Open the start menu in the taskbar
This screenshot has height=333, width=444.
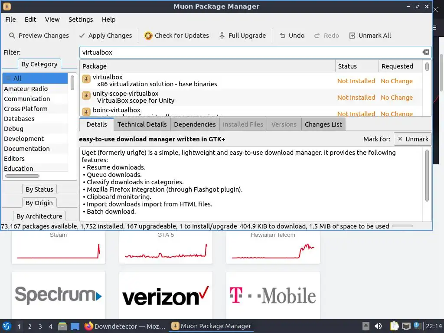click(x=7, y=326)
